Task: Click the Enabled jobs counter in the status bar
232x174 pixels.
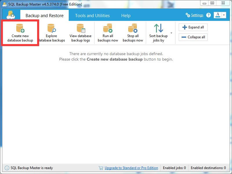Action: 175,168
